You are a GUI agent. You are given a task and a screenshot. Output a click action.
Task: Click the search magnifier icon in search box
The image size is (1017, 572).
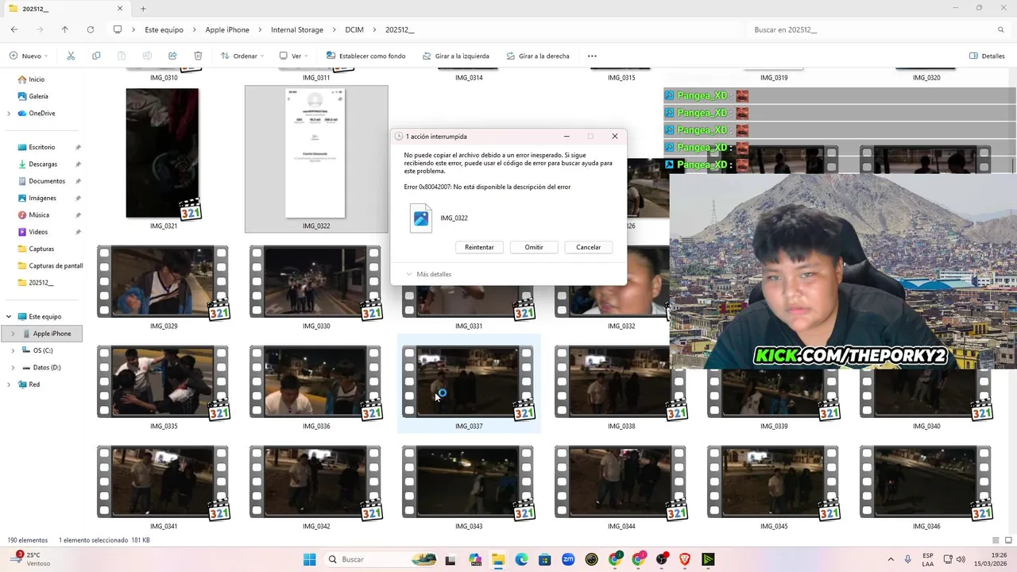tap(1001, 29)
